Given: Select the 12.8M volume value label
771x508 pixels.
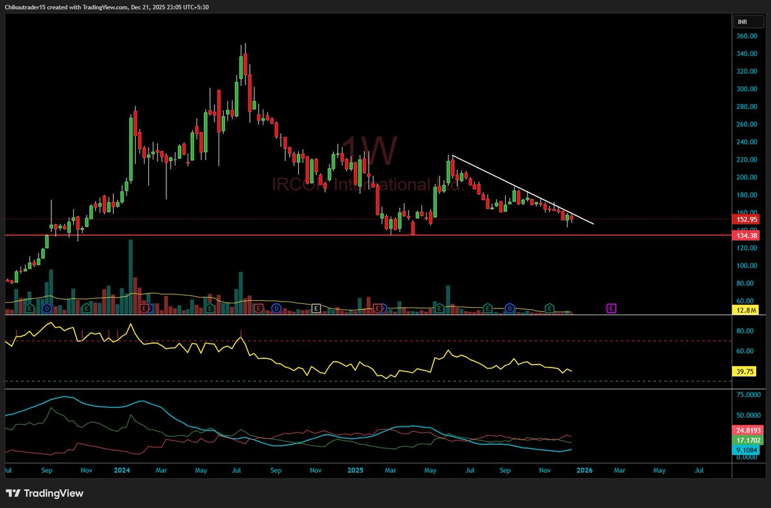Looking at the screenshot, I should (746, 309).
